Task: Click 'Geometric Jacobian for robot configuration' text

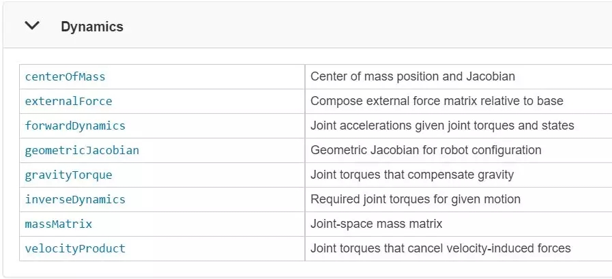Action: pyautogui.click(x=426, y=150)
